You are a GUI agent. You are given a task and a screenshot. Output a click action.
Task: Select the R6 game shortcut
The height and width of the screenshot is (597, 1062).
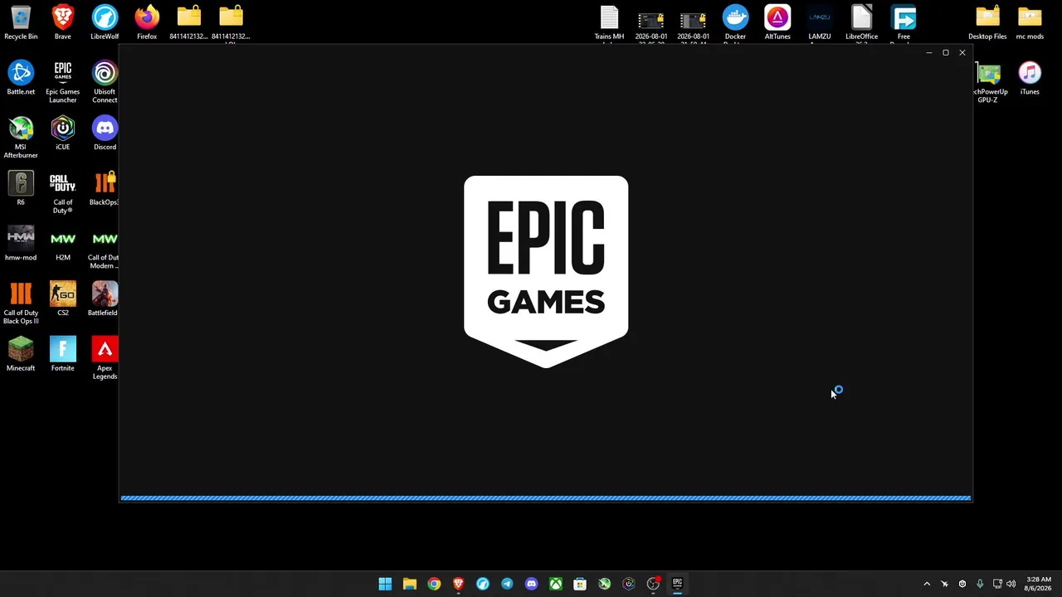tap(21, 188)
